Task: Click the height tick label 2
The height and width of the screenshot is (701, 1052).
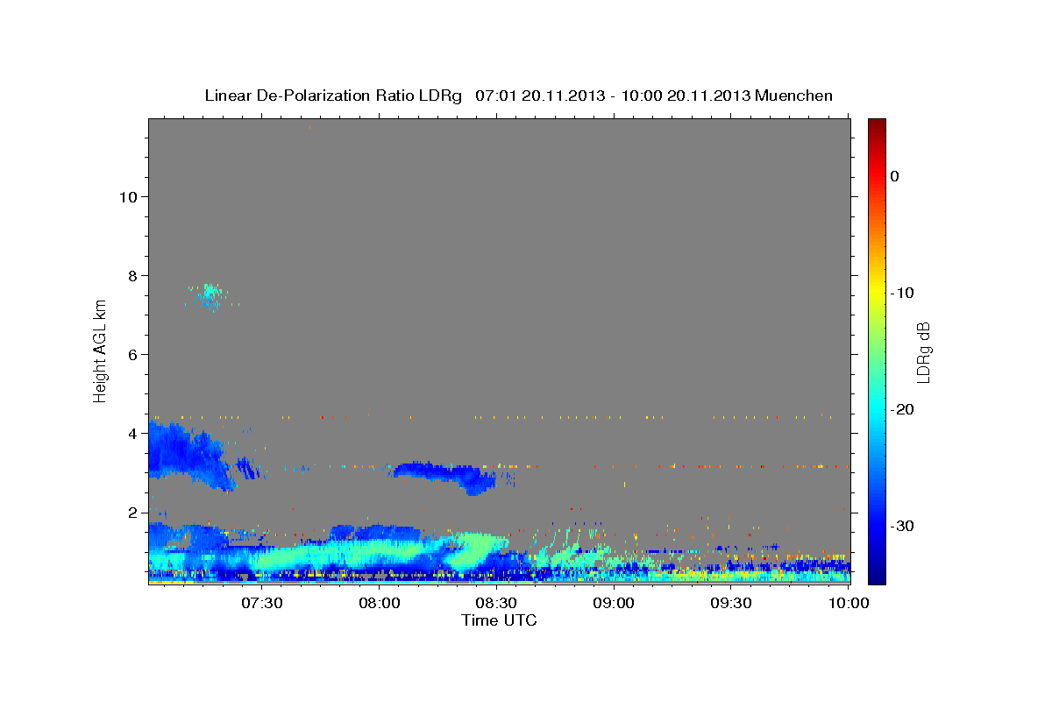Action: [132, 512]
